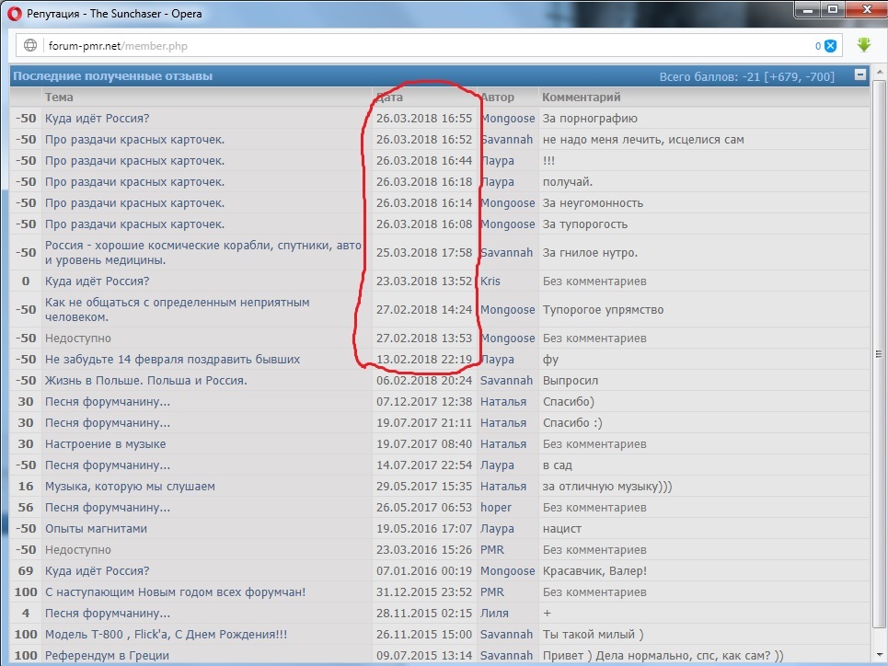Click the green download arrow icon
Image resolution: width=888 pixels, height=666 pixels.
[863, 45]
